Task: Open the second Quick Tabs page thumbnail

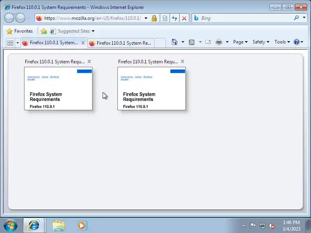Action: point(152,89)
